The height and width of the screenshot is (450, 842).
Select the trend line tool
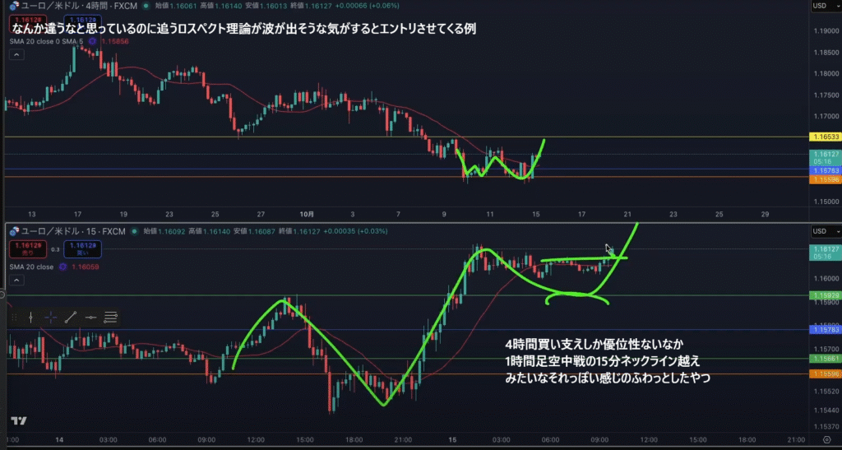[71, 318]
